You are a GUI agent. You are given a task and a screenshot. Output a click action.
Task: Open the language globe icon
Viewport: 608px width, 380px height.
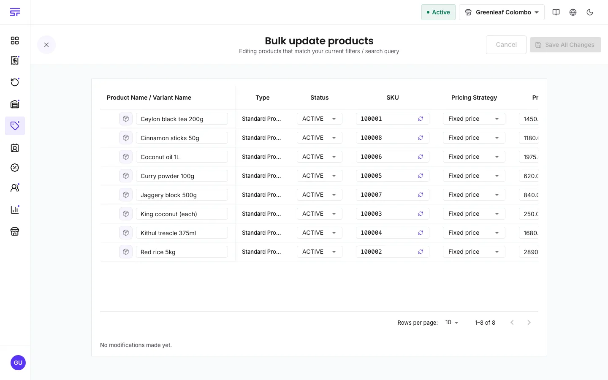(573, 12)
